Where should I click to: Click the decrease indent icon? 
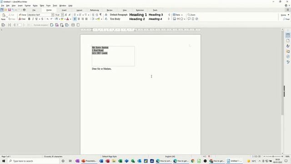pos(97,15)
